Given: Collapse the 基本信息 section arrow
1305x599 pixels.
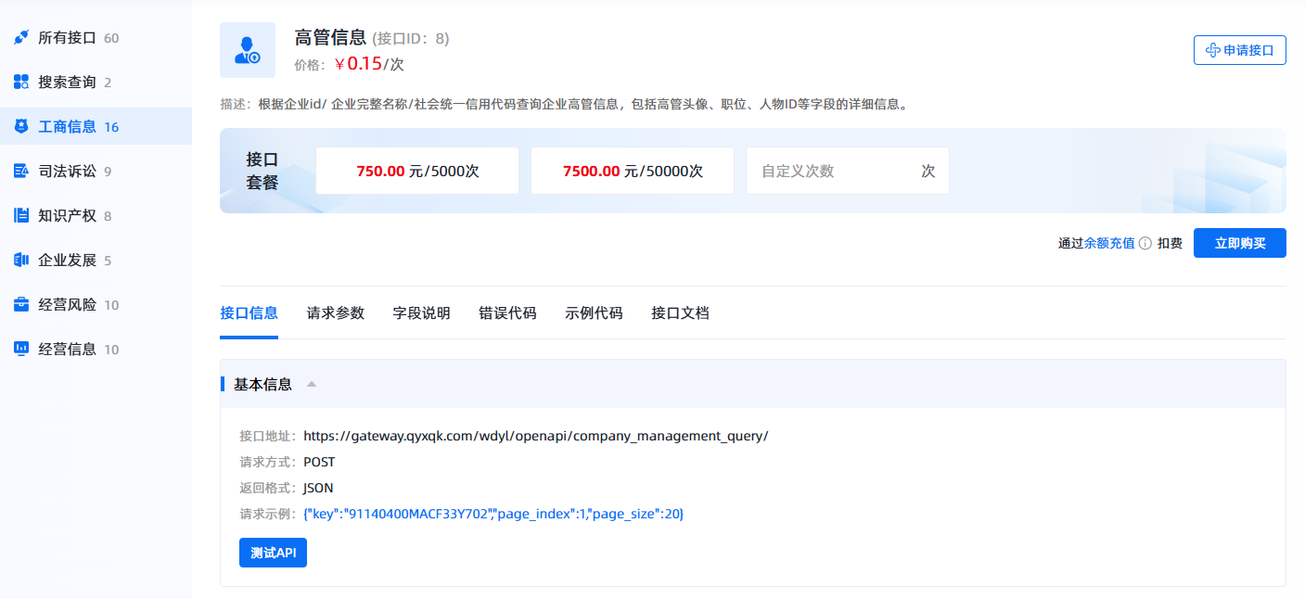Looking at the screenshot, I should point(312,384).
